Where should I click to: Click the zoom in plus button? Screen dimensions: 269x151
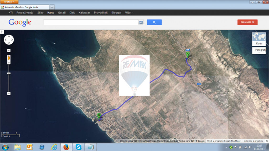click(x=9, y=63)
